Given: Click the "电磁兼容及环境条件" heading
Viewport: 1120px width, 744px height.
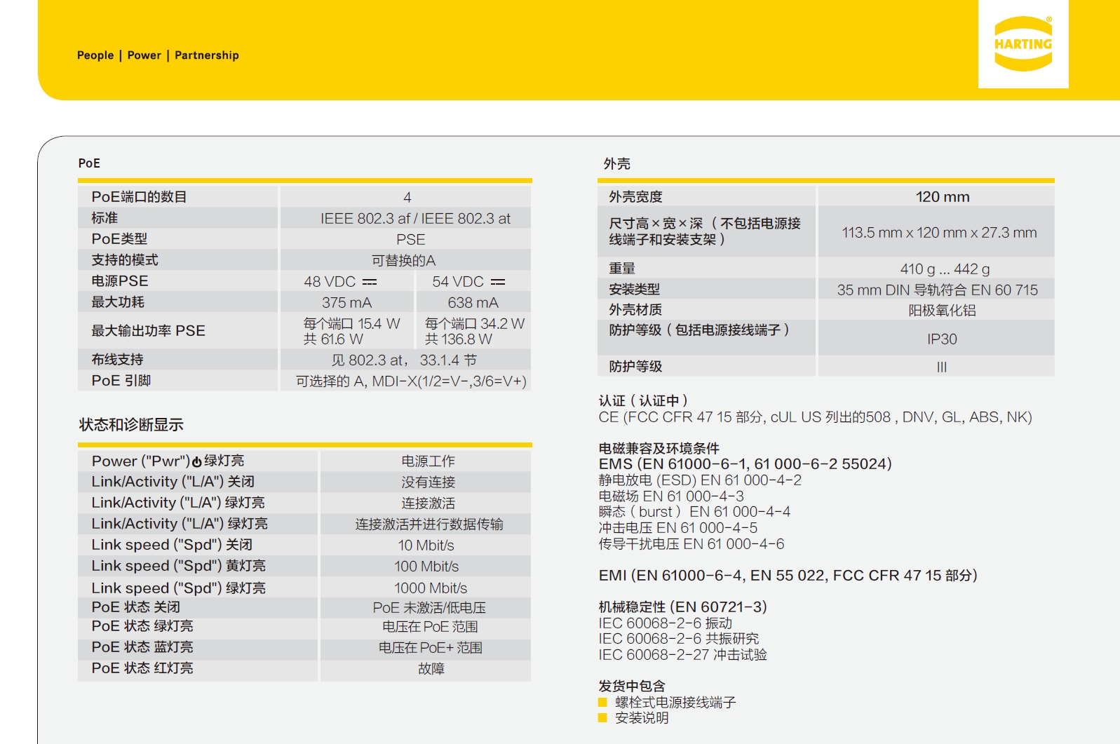Looking at the screenshot, I should pyautogui.click(x=659, y=448).
